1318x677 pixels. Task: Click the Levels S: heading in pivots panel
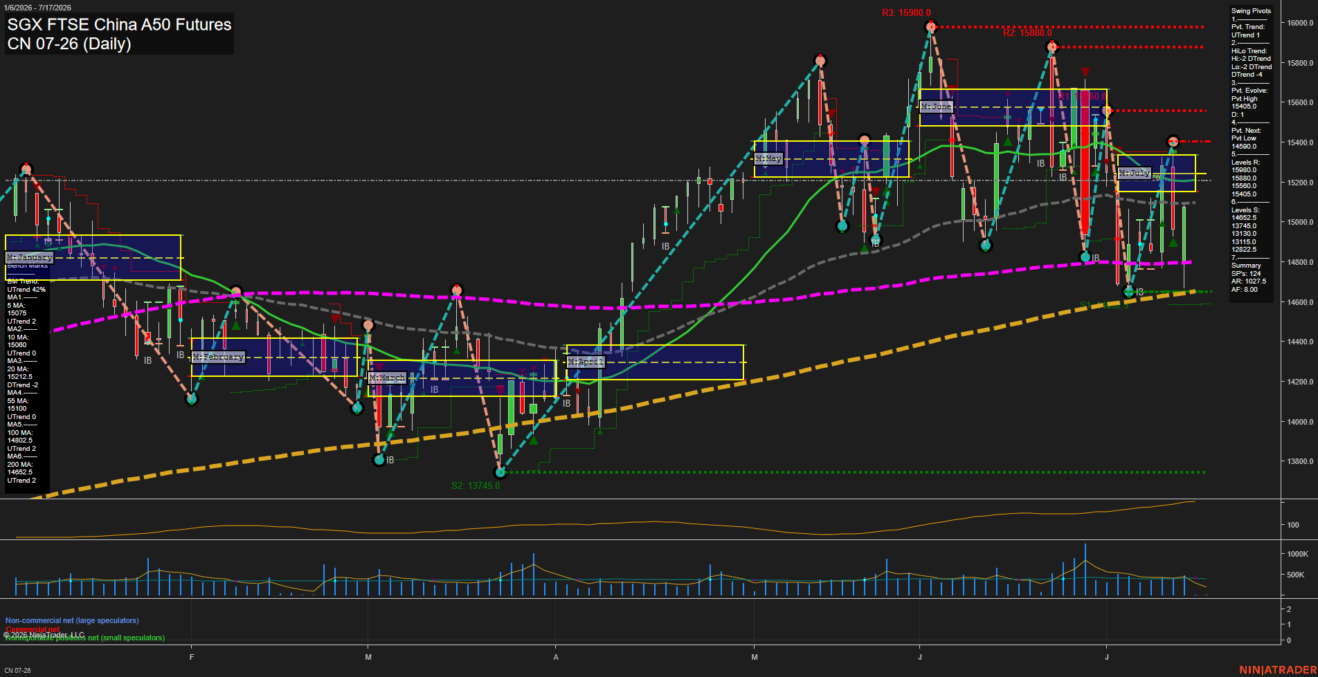point(1245,210)
